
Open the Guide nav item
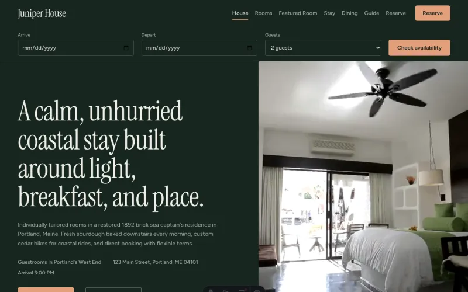click(371, 13)
